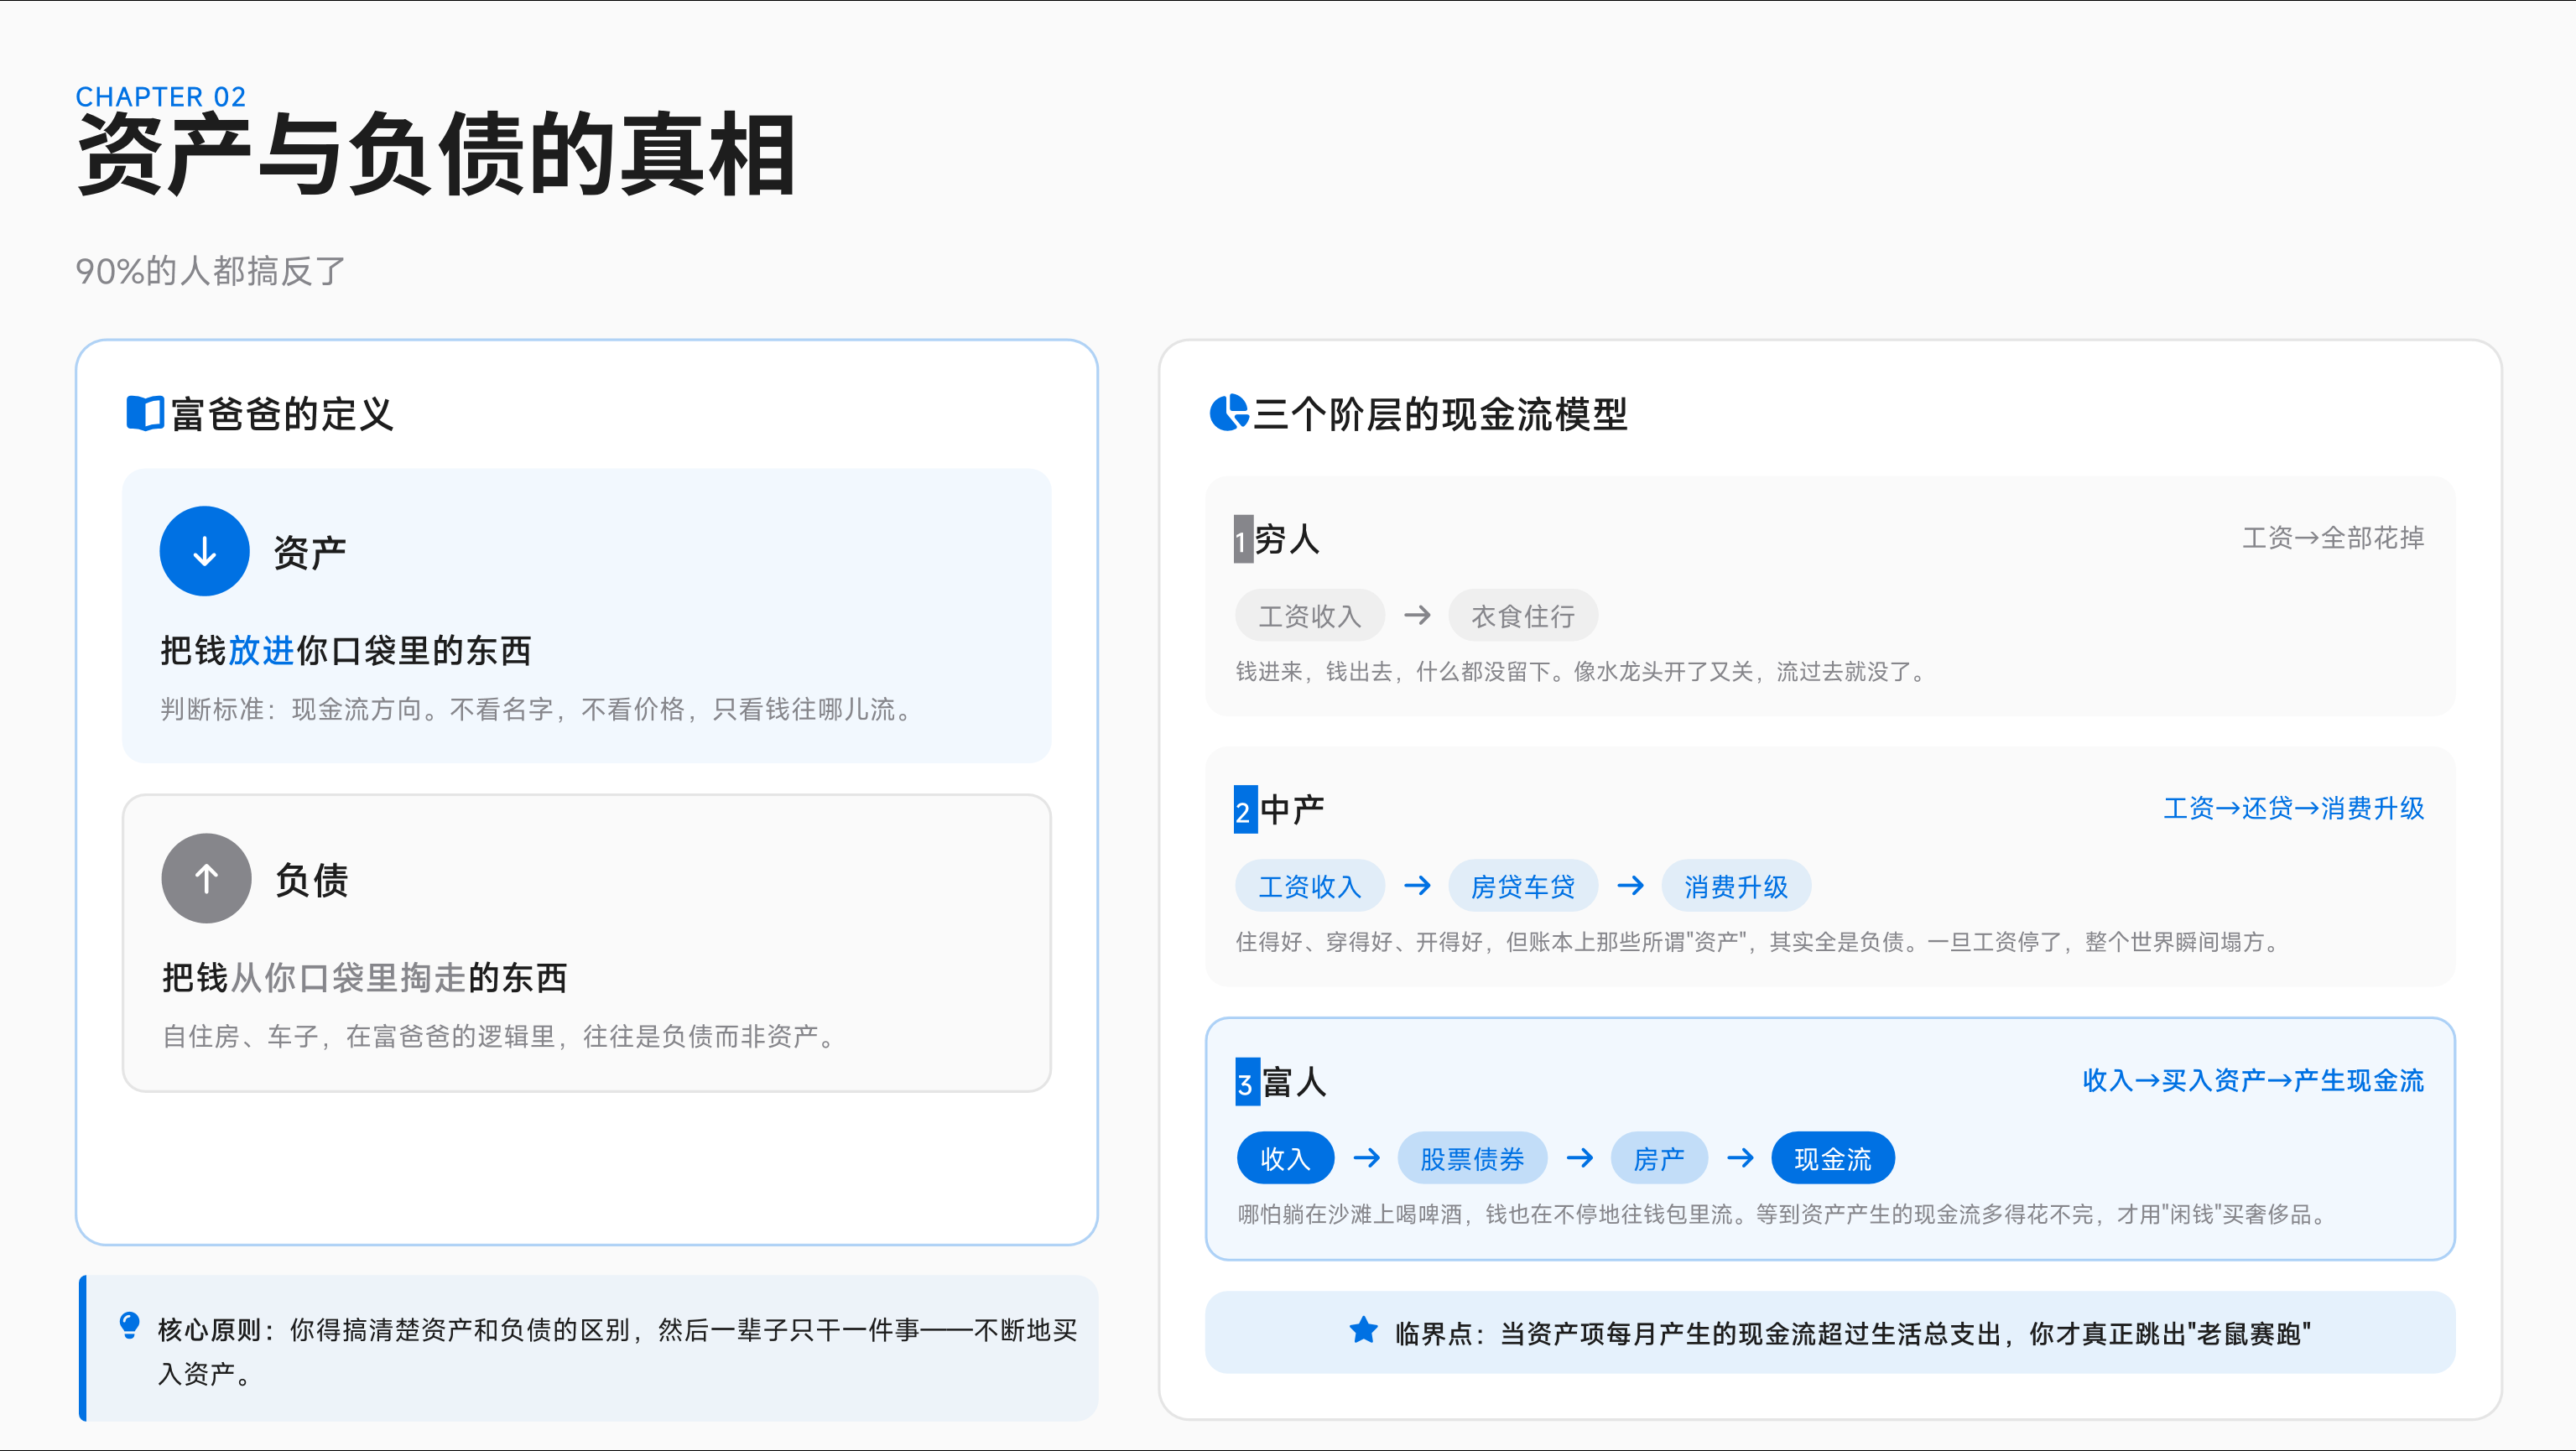Click the number 2 badge next to 中产
This screenshot has width=2576, height=1451.
(1244, 810)
